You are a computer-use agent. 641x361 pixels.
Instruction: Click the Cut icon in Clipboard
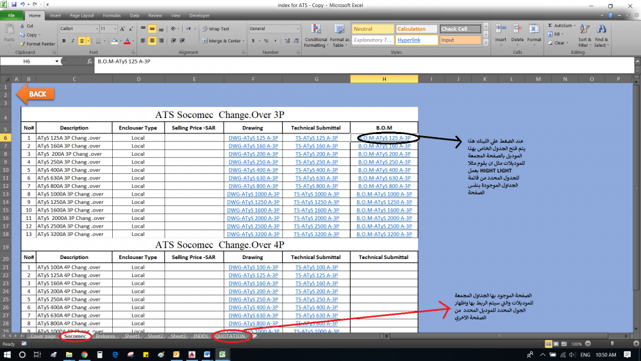(x=22, y=26)
